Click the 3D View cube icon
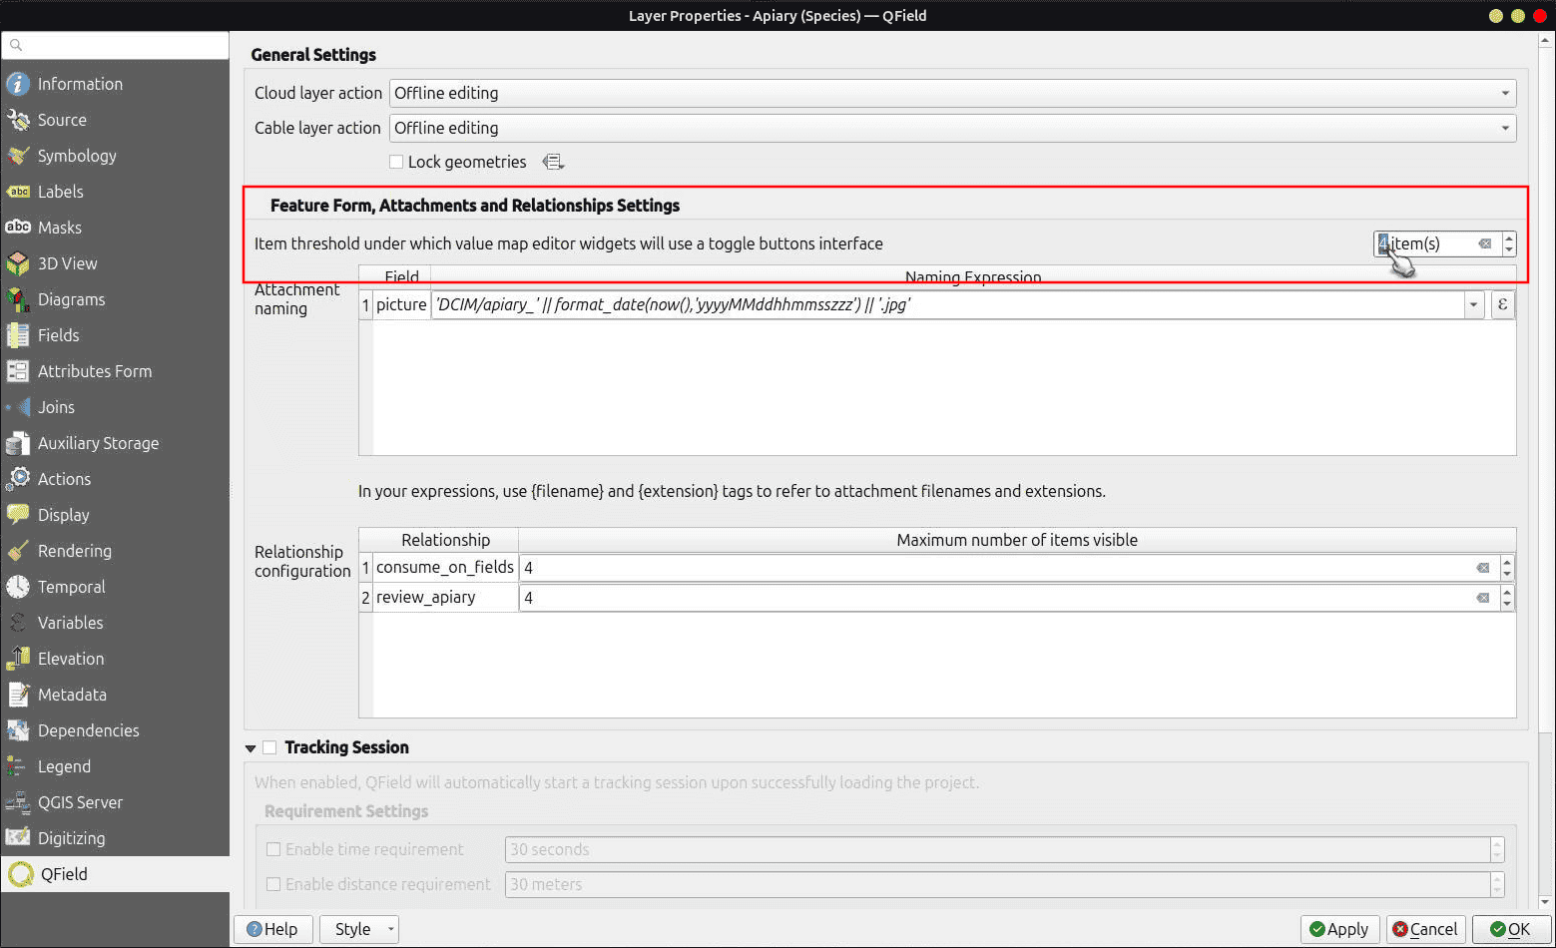Viewport: 1556px width, 948px height. coord(18,263)
